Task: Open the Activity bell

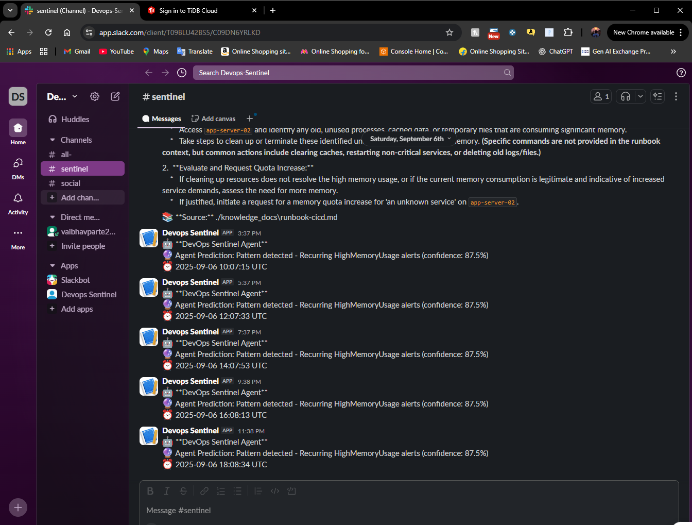Action: 18,203
